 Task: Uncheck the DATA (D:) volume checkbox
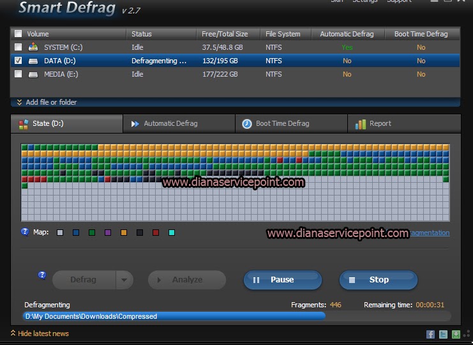coord(18,61)
